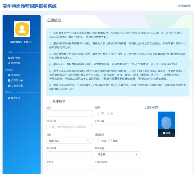Screen dimensions: 194x176
Task: Click the 打印准考证 badge icon
Action: pyautogui.click(x=9, y=86)
